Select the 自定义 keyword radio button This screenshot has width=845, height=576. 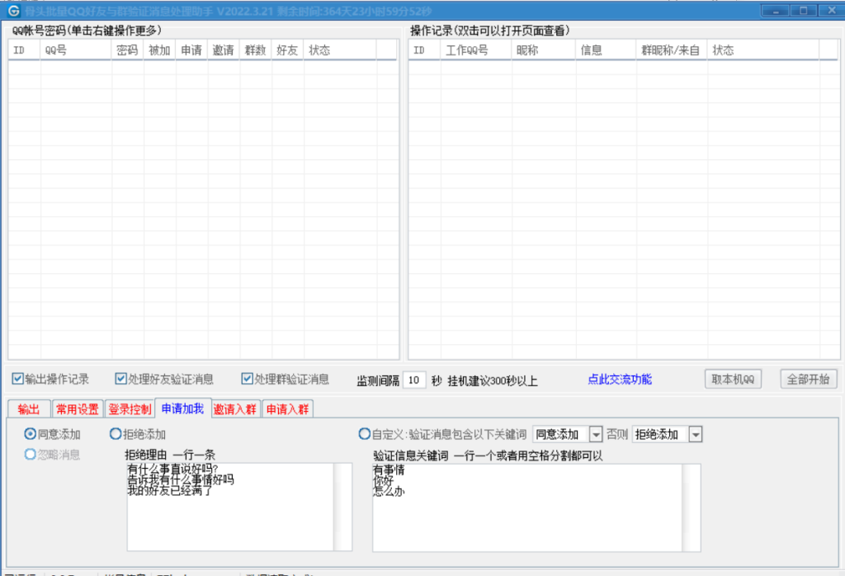(x=364, y=434)
